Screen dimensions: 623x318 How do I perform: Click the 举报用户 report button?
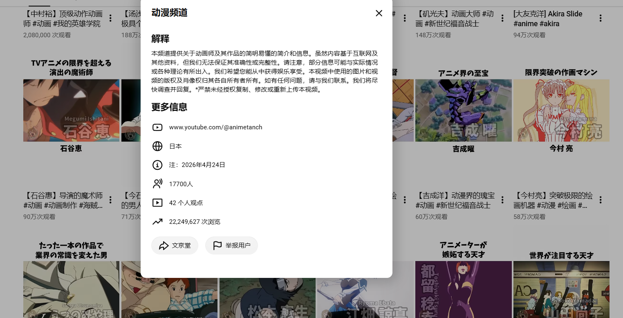click(x=231, y=246)
